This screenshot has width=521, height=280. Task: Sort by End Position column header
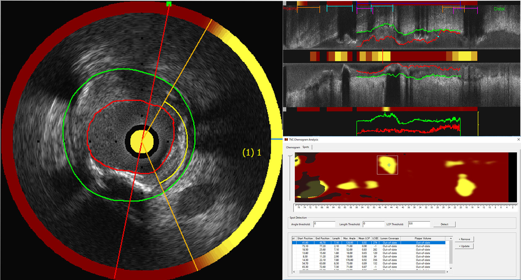(x=322, y=238)
